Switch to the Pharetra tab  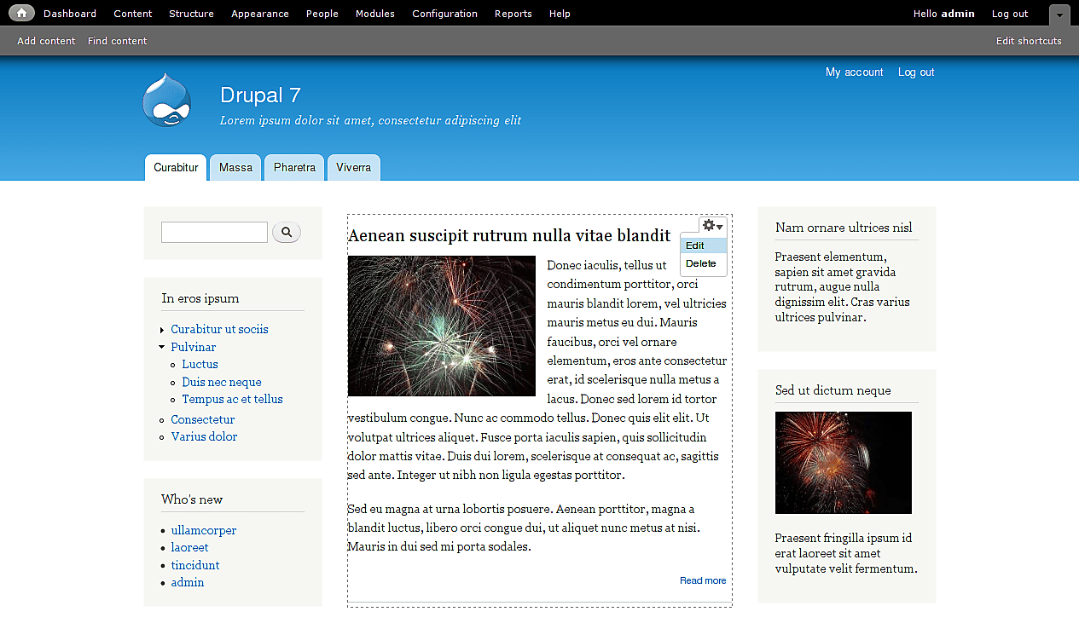(x=294, y=168)
